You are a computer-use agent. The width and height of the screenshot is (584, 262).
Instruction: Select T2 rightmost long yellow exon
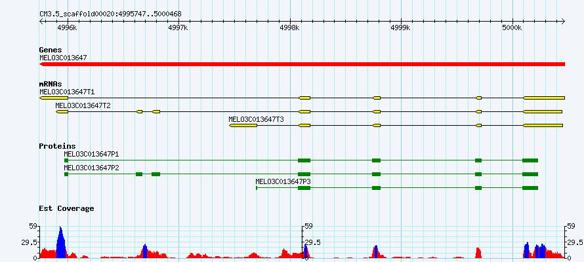click(x=542, y=111)
